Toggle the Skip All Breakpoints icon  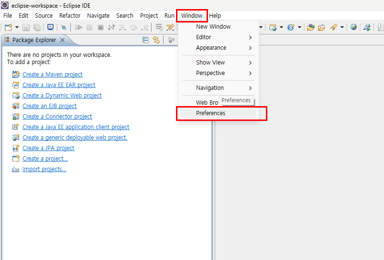(64, 27)
